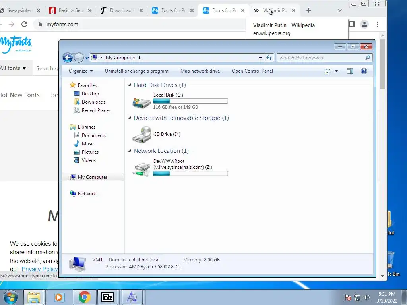This screenshot has width=407, height=305.
Task: Click the Chrome page vertical scrollbar
Action: (382, 64)
